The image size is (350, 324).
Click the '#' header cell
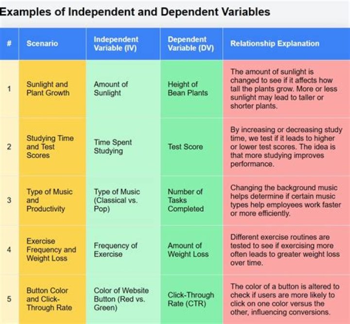tap(9, 44)
